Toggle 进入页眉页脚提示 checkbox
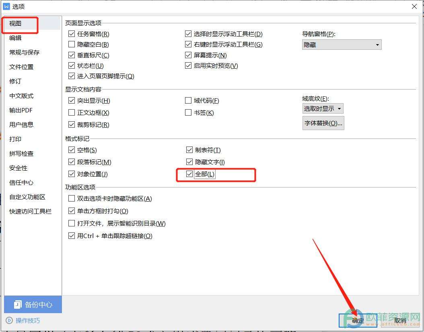The width and height of the screenshot is (424, 332). click(72, 76)
